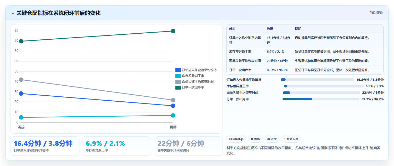
Task: Toggle 库存差异返工率 legend cyan swatch
Action: [x=178, y=76]
